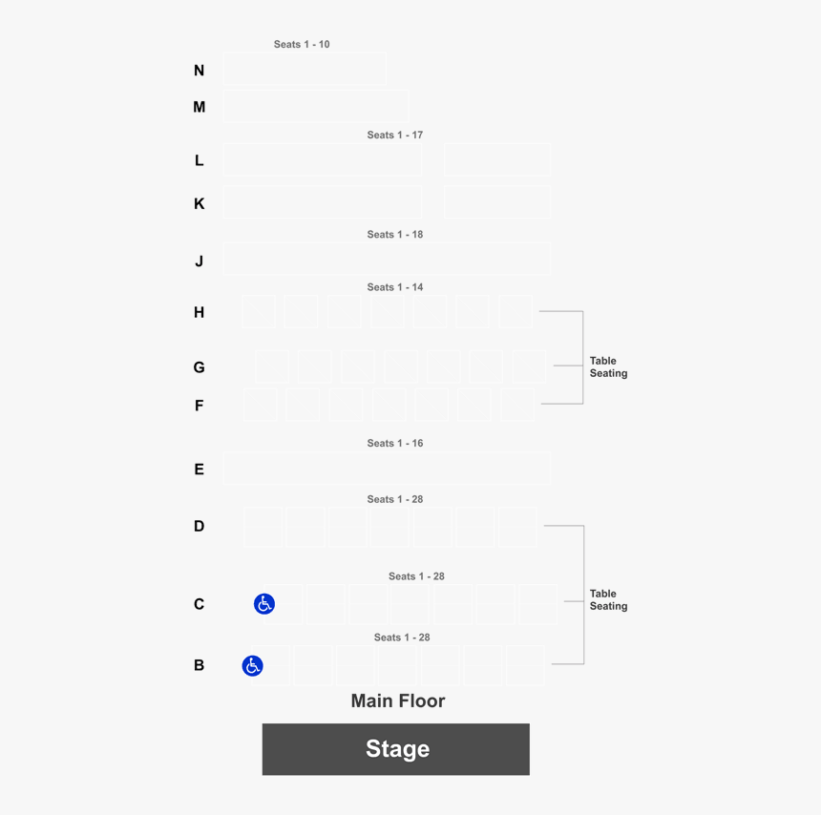
Task: Select the Stage area
Action: point(396,749)
